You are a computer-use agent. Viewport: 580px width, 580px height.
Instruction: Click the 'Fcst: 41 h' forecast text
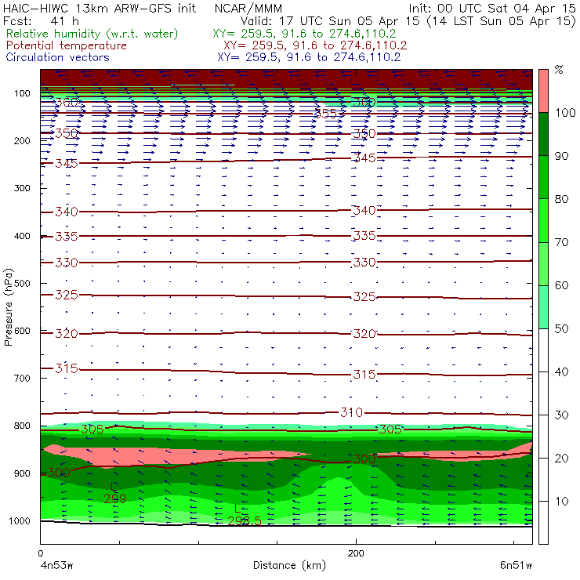point(41,21)
